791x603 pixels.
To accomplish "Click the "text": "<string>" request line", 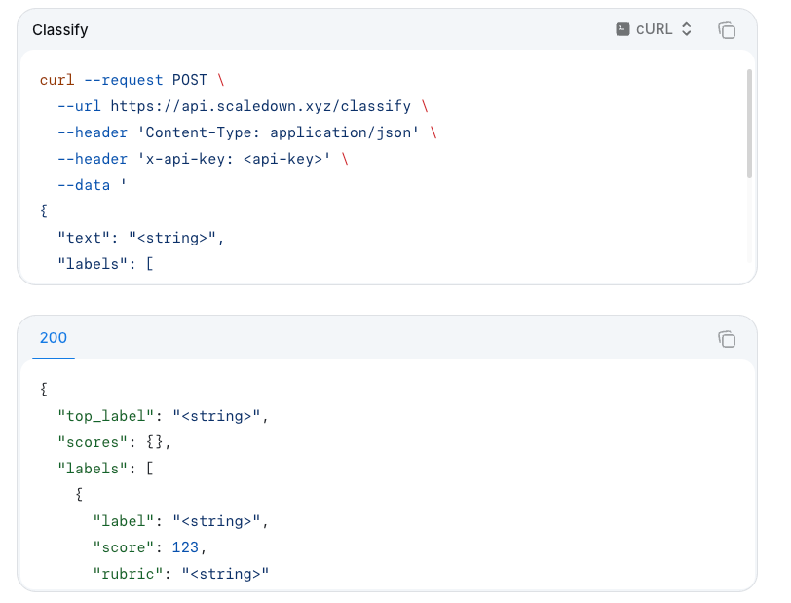I will pos(140,238).
